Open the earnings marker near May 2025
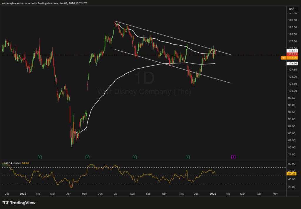301x209 pixels. pyautogui.click(x=87, y=157)
